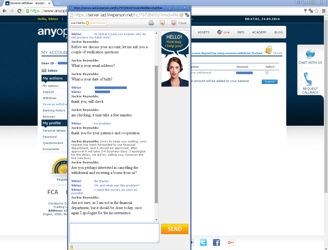
Task: Open the INFO menu item
Action: point(241,32)
